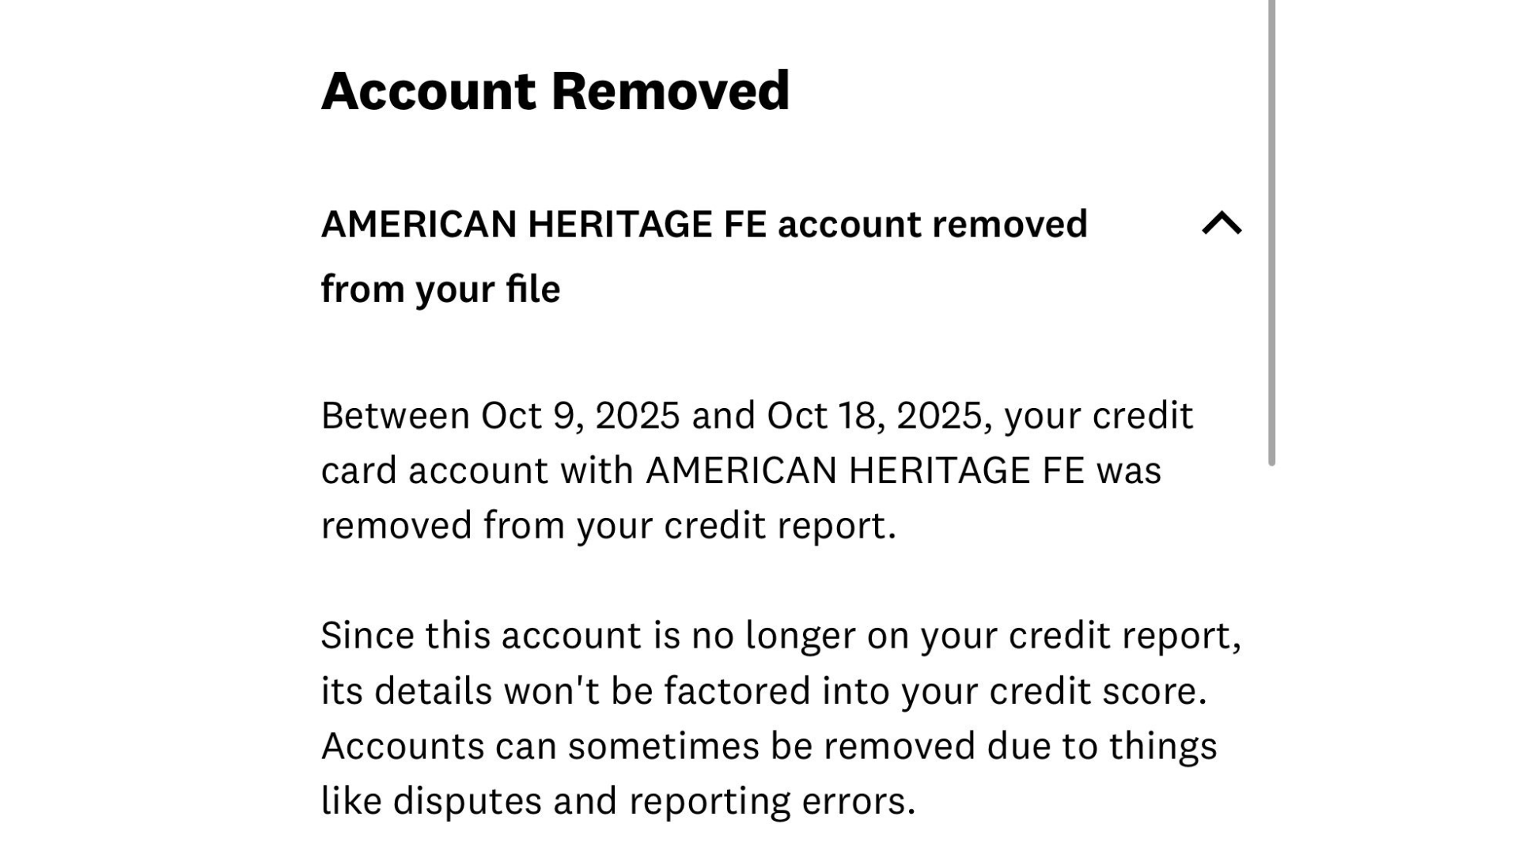Click the 'Account Removed' page heading
Viewport: 1519px width, 854px height.
click(x=555, y=91)
